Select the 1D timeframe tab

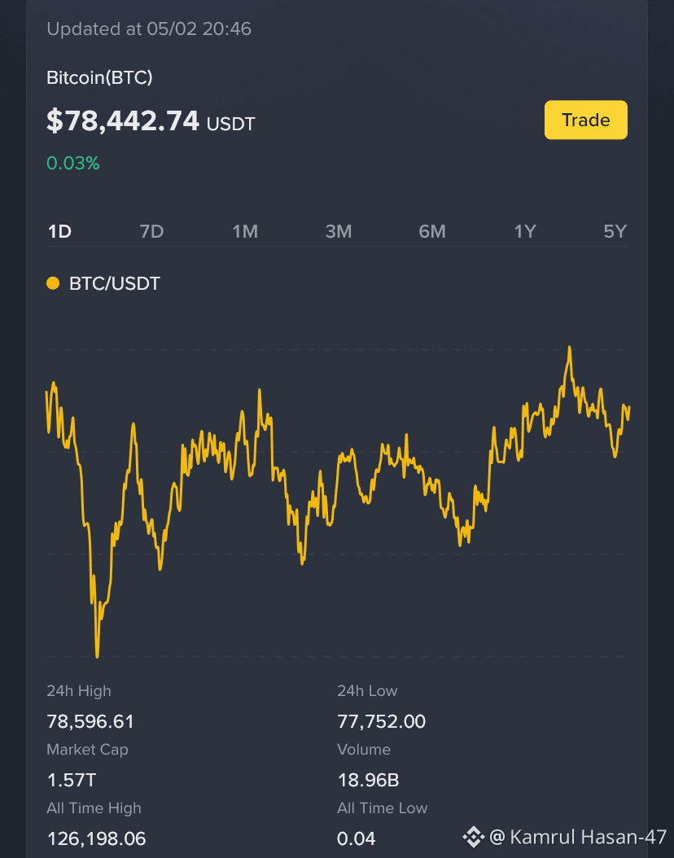[x=59, y=231]
